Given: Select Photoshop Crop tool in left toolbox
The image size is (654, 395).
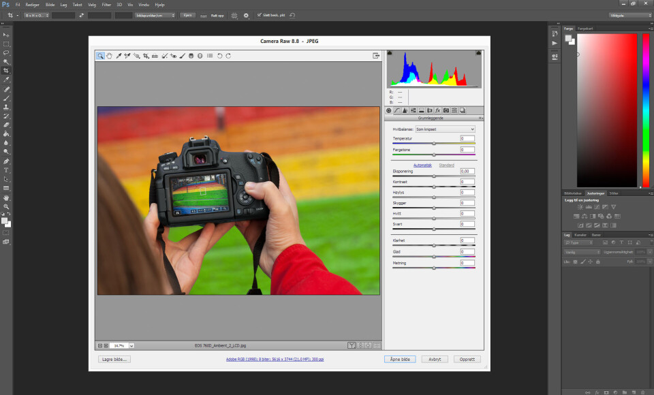Looking at the screenshot, I should pos(6,71).
